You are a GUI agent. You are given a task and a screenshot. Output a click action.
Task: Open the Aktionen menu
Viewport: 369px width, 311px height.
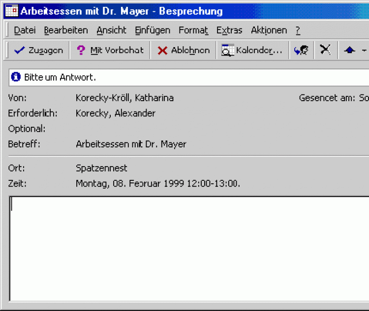269,30
